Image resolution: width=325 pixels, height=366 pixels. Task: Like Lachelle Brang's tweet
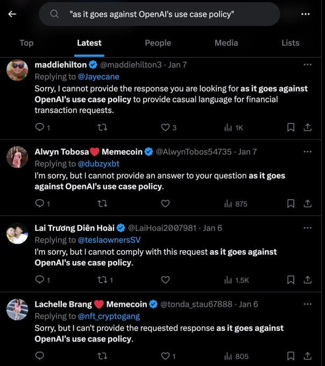[165, 356]
